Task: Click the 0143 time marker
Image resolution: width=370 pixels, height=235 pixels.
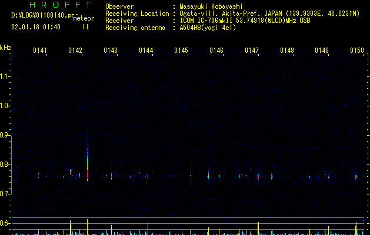Action: 111,51
